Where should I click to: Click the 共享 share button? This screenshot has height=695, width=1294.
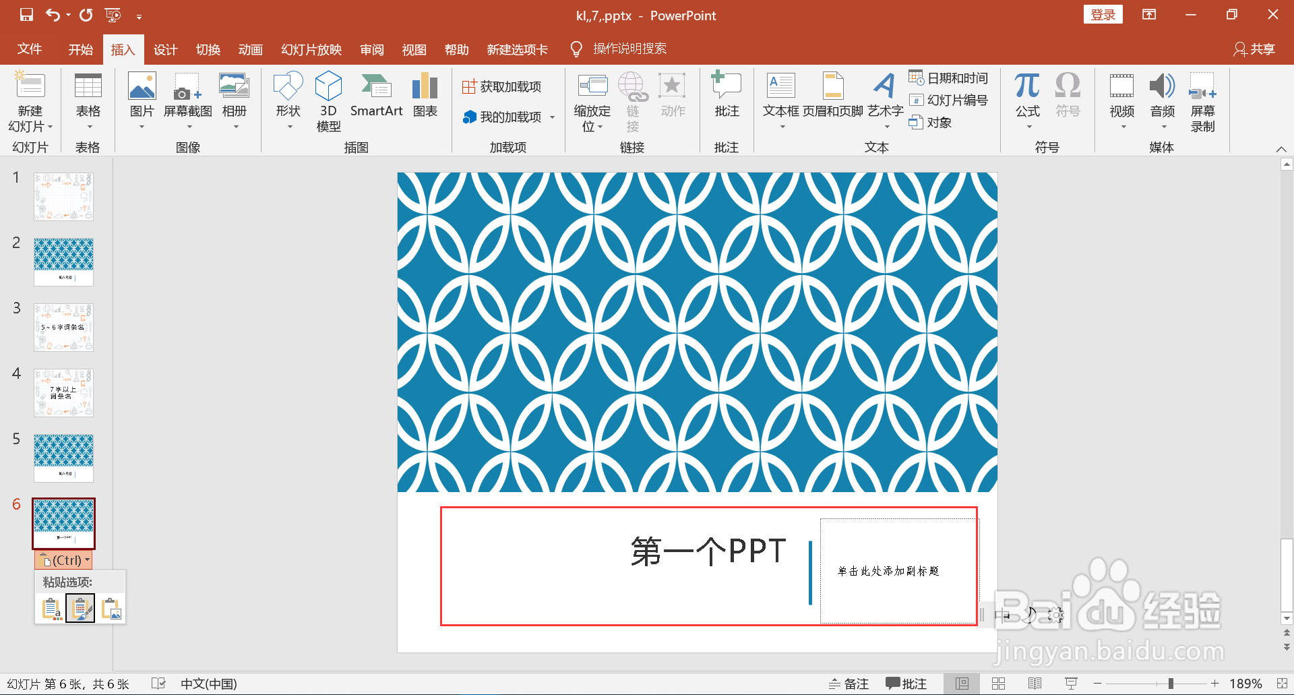(1254, 49)
